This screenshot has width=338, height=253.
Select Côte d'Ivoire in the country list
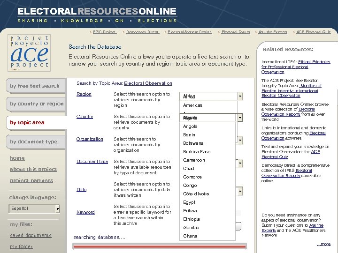pyautogui.click(x=207, y=194)
